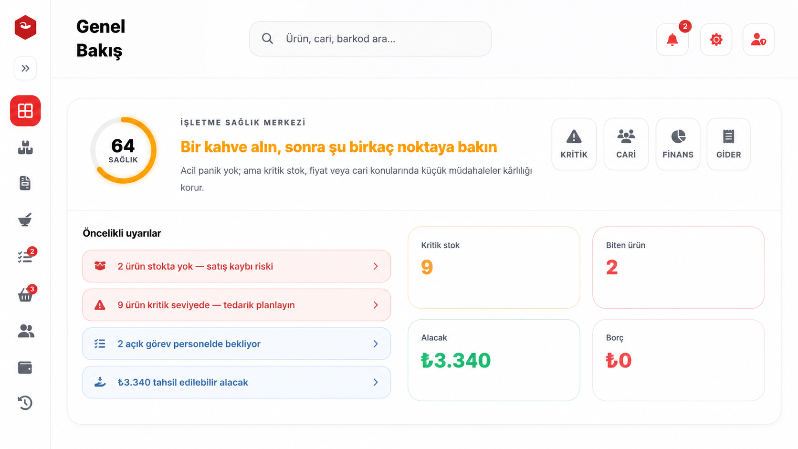Click chevron on '2 açık görev' row
This screenshot has width=798, height=449.
(x=376, y=344)
